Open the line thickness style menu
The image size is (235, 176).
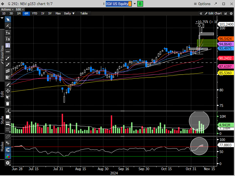point(8,123)
